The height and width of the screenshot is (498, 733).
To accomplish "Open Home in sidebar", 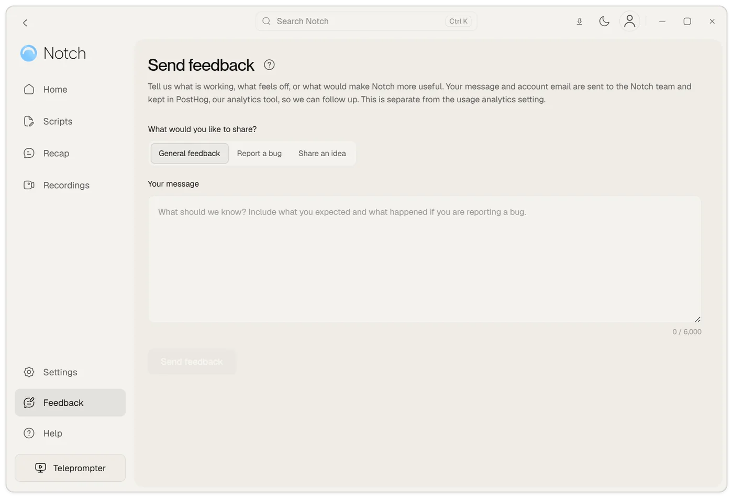I will [x=70, y=90].
